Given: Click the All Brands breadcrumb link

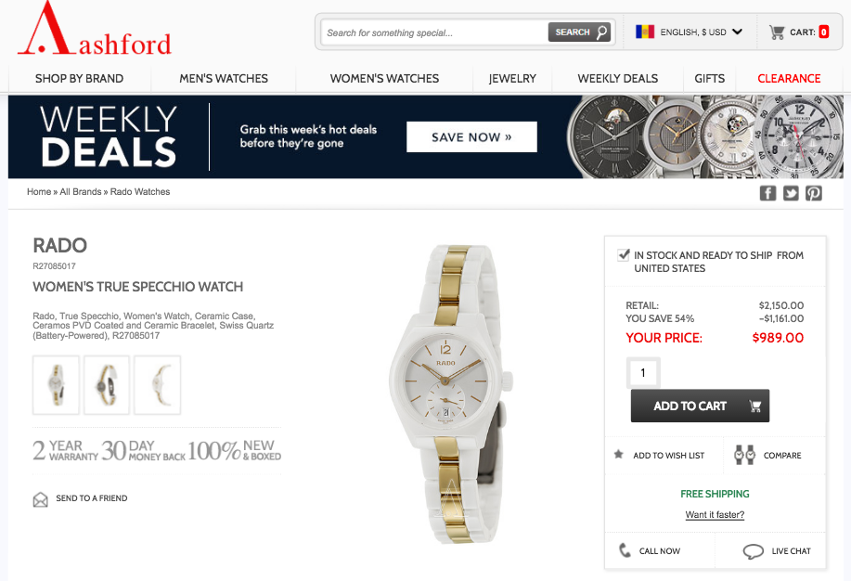Looking at the screenshot, I should pyautogui.click(x=81, y=192).
